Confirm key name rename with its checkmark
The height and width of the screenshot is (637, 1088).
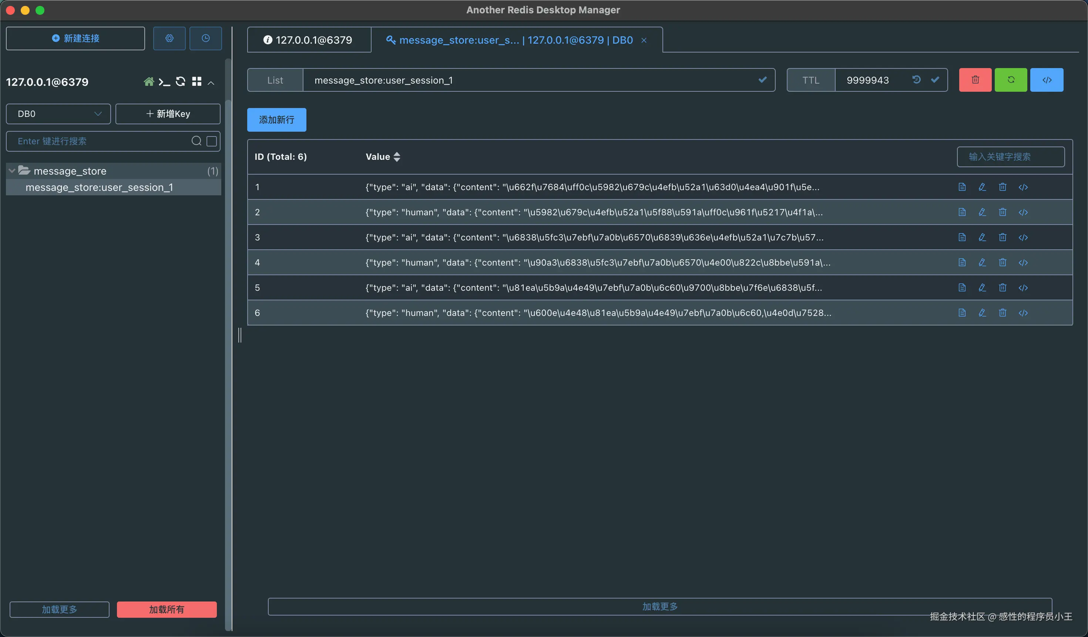tap(762, 80)
